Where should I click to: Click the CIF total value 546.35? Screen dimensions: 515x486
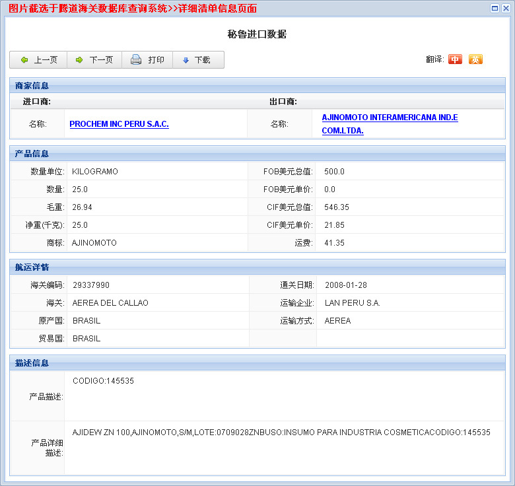click(x=337, y=207)
